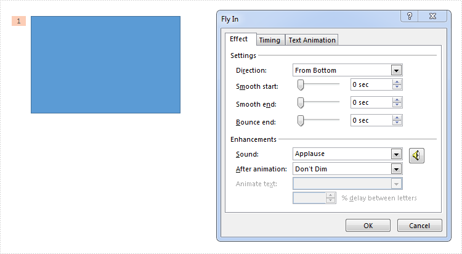Increase Smooth start seconds with up arrow
The image size is (462, 254).
(x=397, y=83)
